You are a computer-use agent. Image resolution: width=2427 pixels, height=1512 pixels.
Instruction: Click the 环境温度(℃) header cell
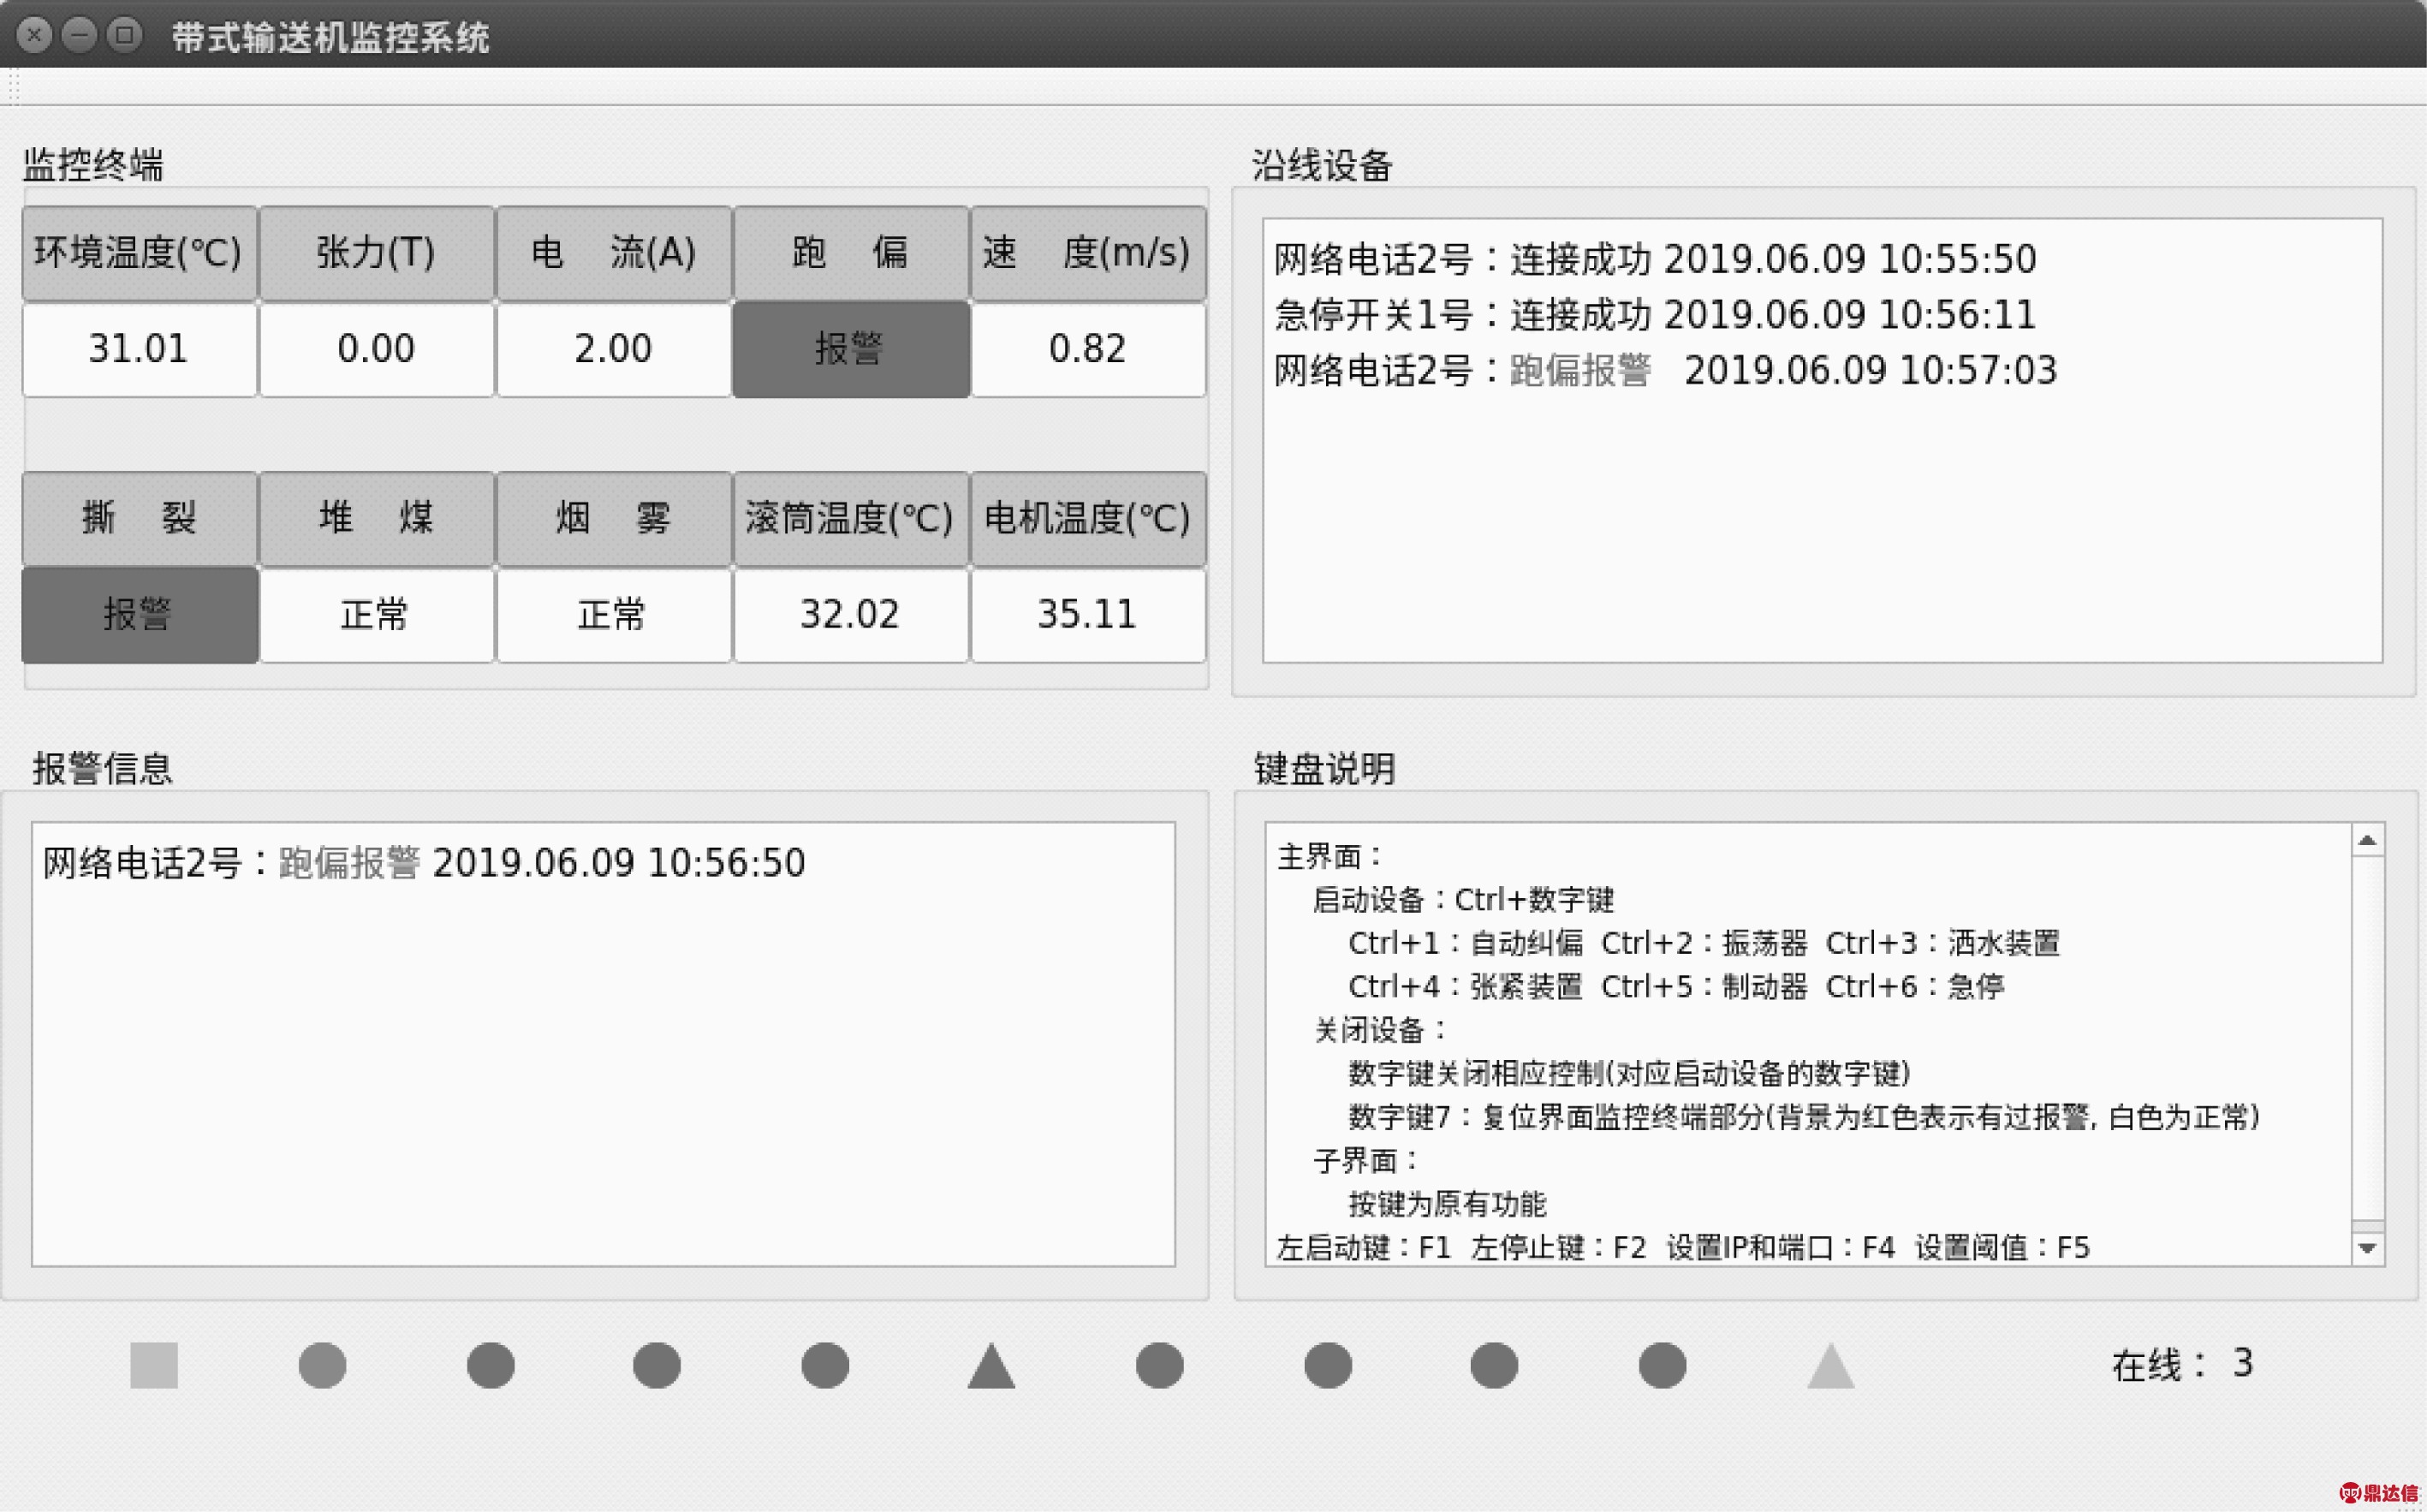click(139, 253)
